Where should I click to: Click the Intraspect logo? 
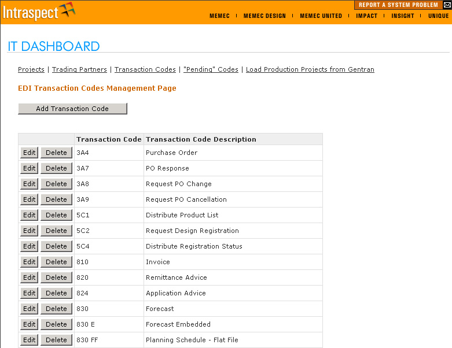point(39,12)
